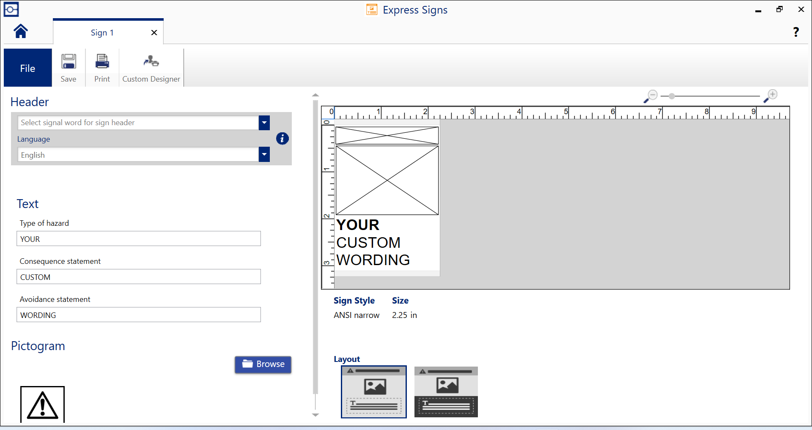The height and width of the screenshot is (430, 812).
Task: Click the zoom slider handle
Action: (672, 96)
